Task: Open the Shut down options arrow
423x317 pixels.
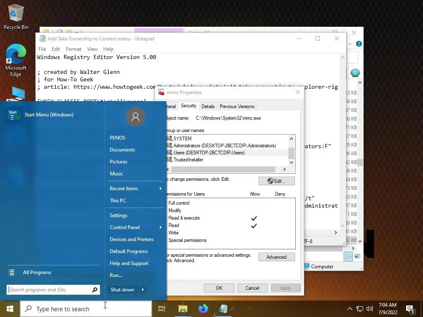Action: (x=143, y=290)
